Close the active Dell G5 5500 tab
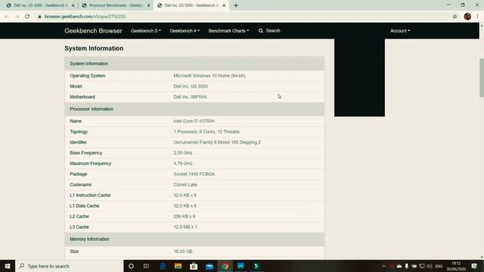The height and width of the screenshot is (272, 484). (x=224, y=5)
